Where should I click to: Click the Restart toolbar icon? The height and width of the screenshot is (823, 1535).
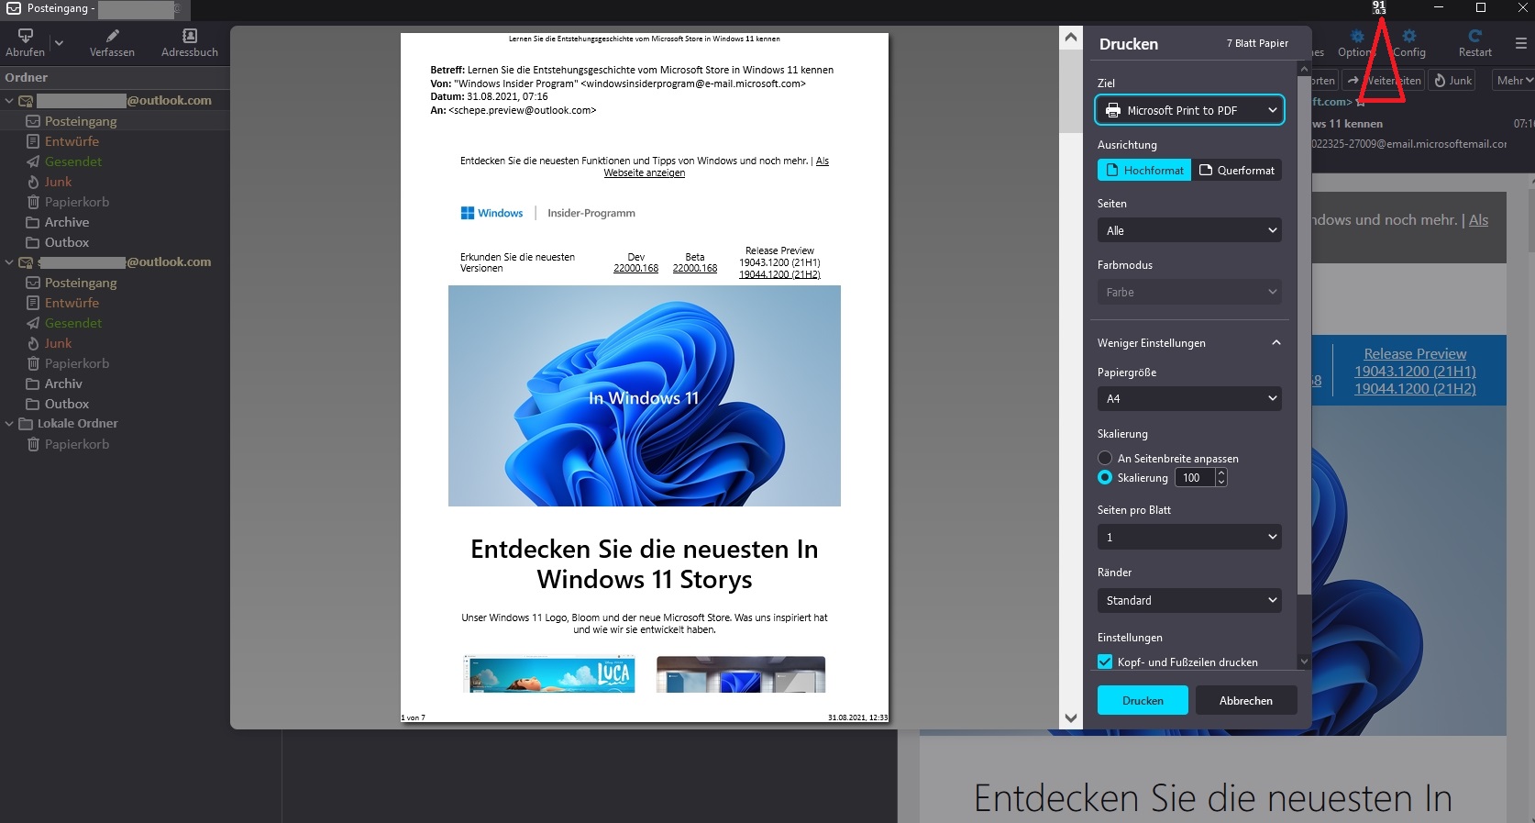coord(1474,42)
